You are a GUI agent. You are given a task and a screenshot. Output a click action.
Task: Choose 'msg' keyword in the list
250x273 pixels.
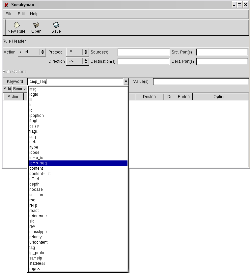pos(33,89)
